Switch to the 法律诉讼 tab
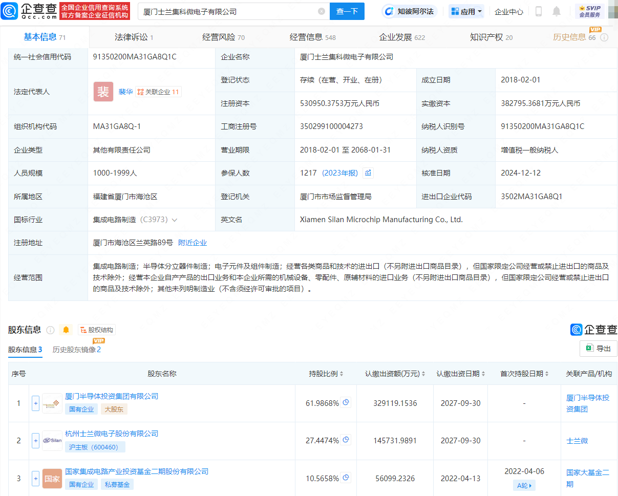 134,37
